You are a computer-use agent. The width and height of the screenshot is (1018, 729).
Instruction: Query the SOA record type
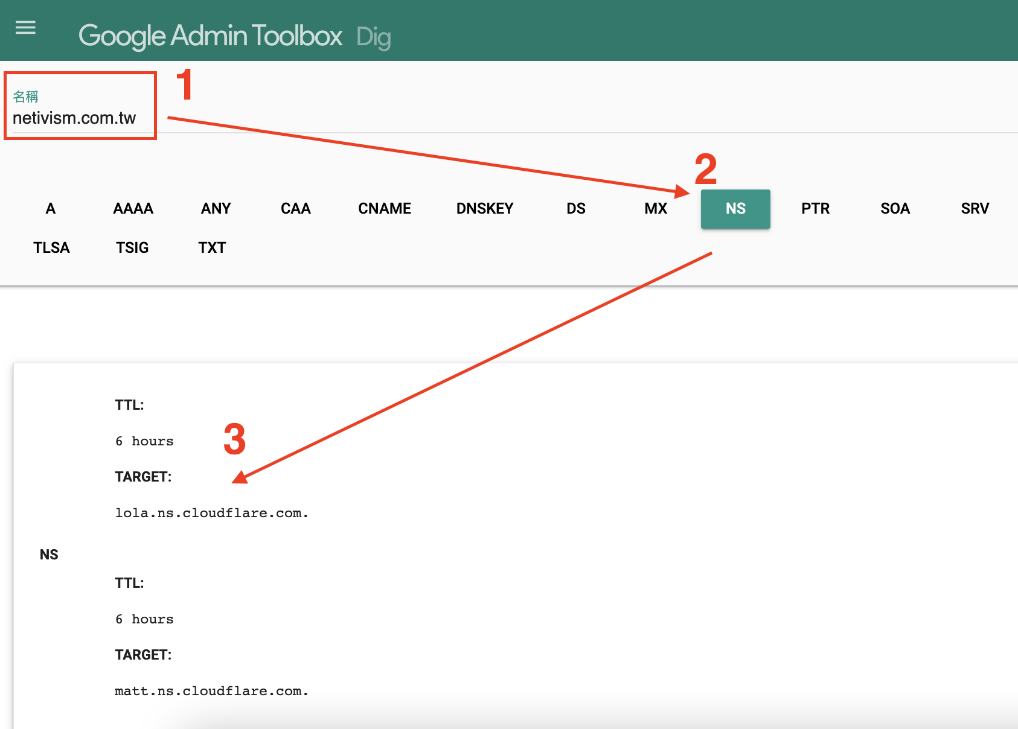894,209
